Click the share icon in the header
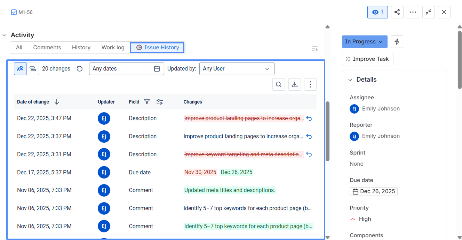Image resolution: width=462 pixels, height=240 pixels. pyautogui.click(x=397, y=12)
